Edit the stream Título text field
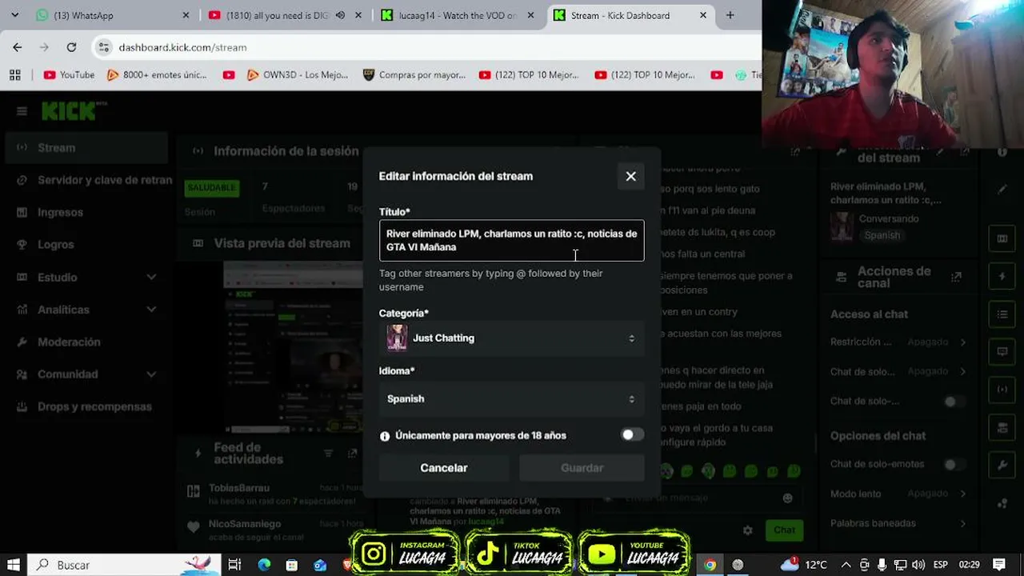 [511, 241]
